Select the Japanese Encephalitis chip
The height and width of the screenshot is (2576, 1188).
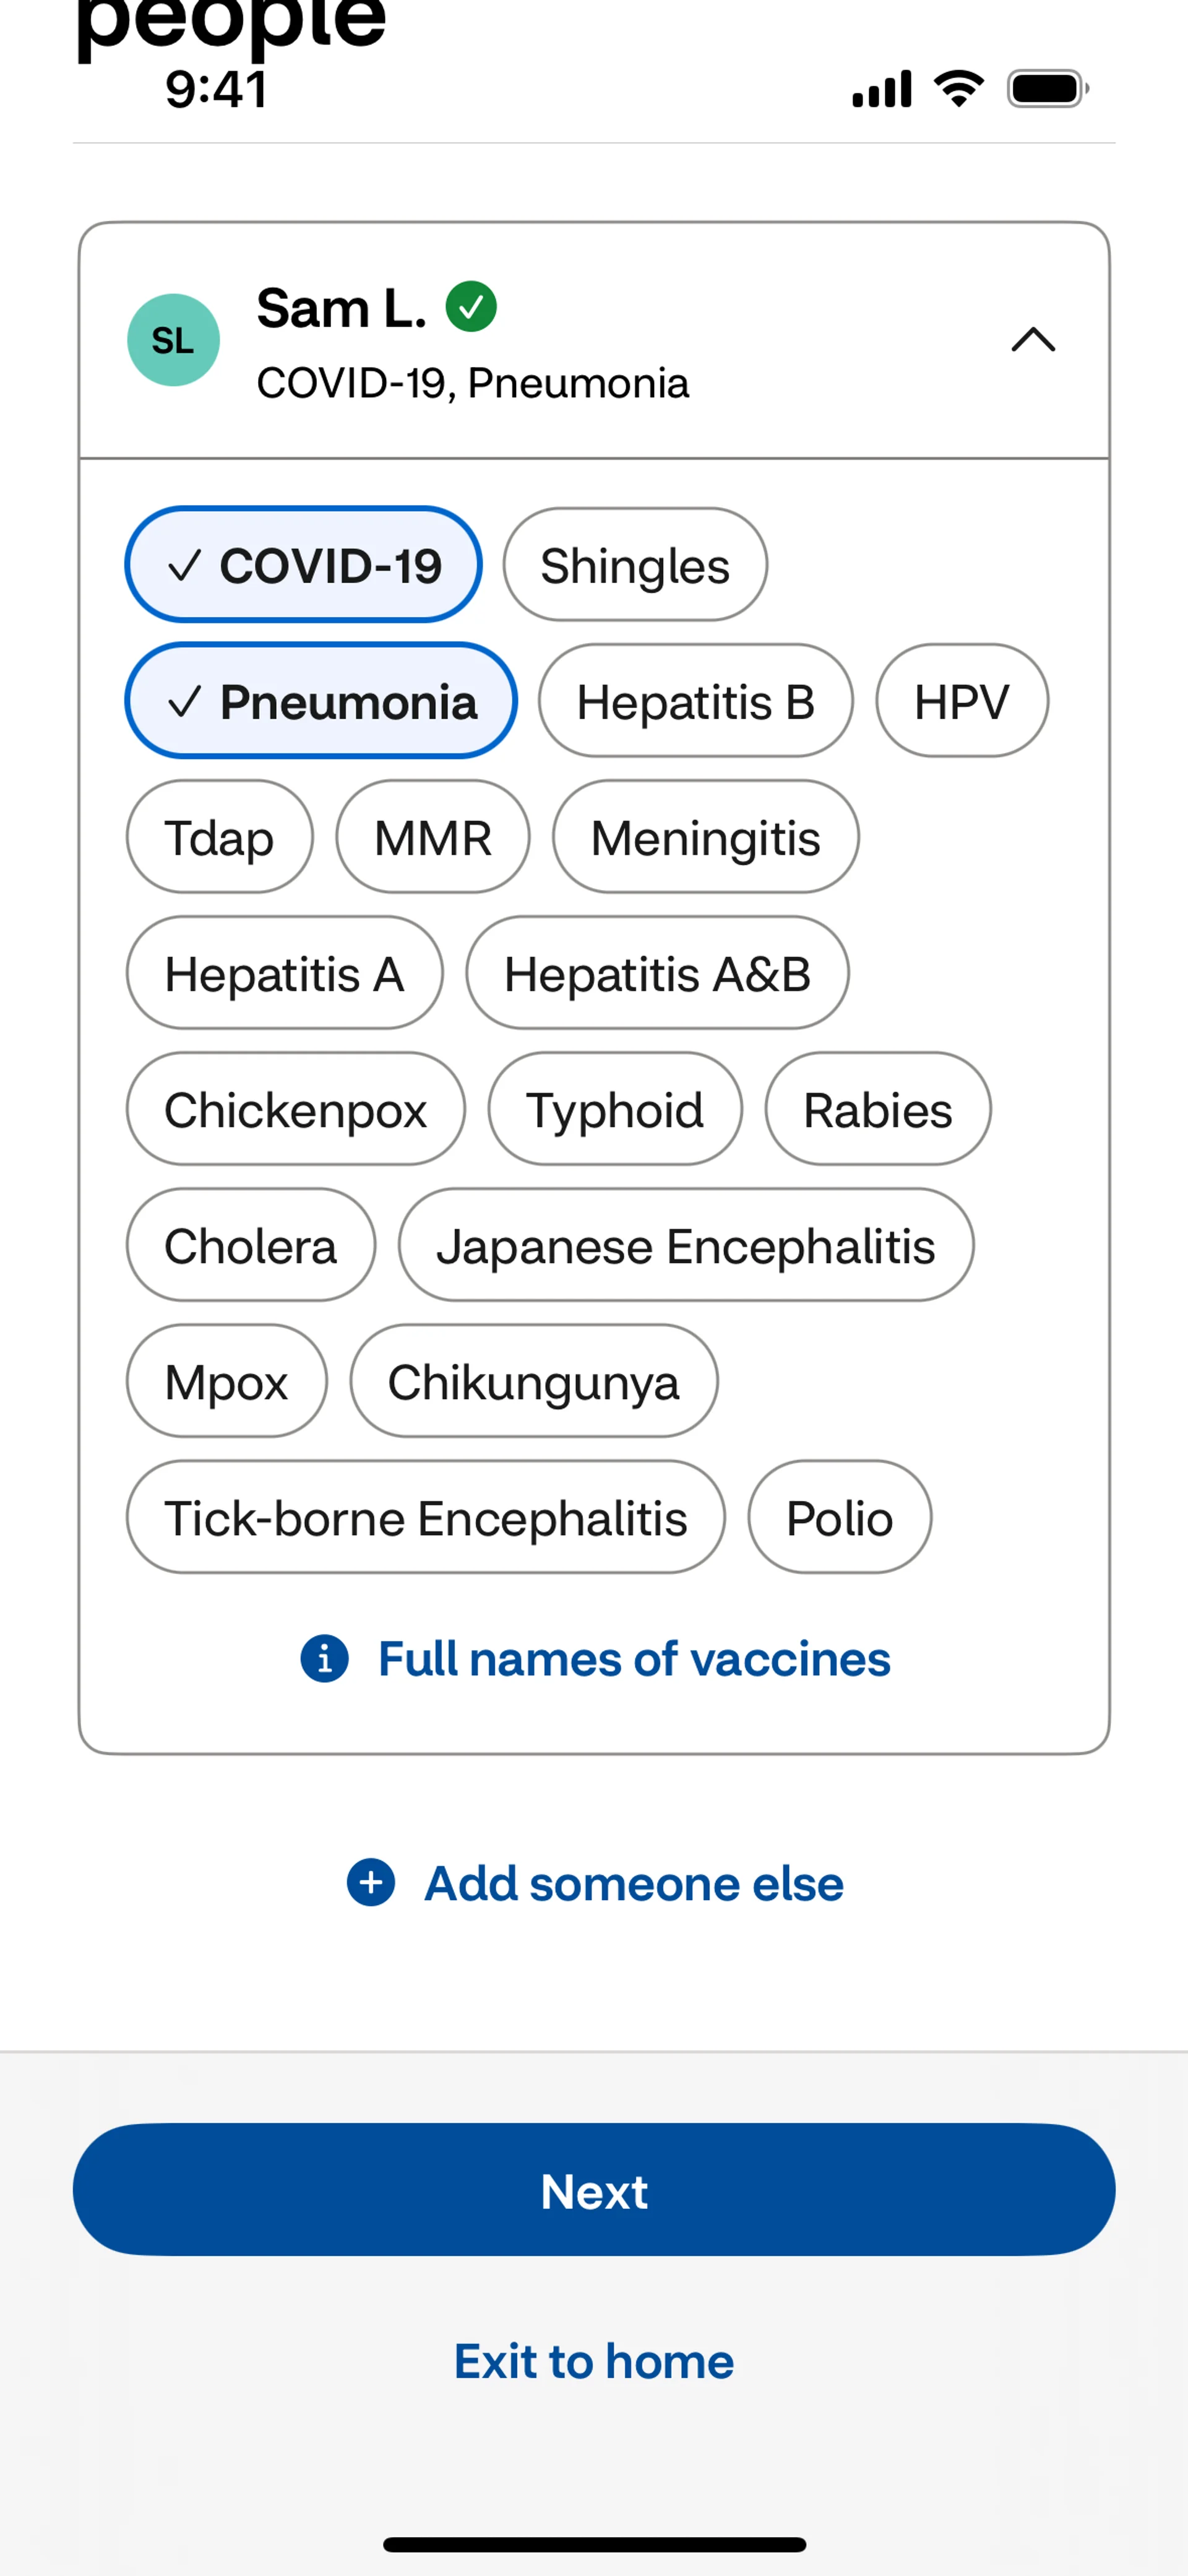click(685, 1245)
